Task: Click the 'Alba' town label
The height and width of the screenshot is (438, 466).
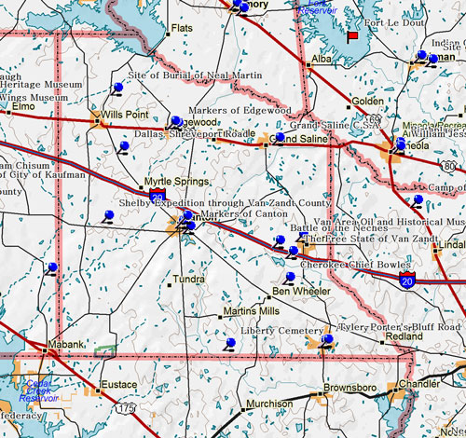Action: pos(322,59)
